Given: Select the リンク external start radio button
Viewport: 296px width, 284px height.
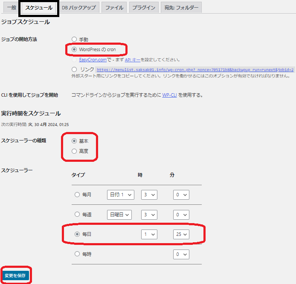Looking at the screenshot, I should (74, 69).
